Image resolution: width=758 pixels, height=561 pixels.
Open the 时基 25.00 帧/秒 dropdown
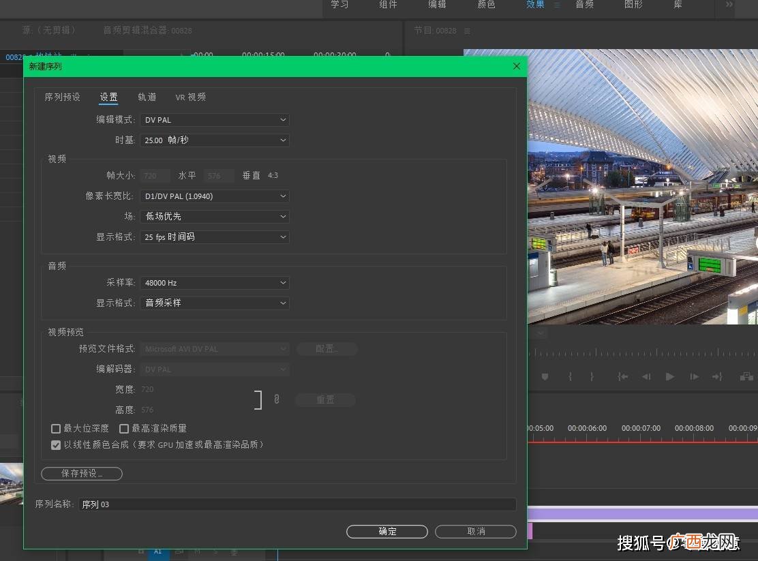pos(215,140)
